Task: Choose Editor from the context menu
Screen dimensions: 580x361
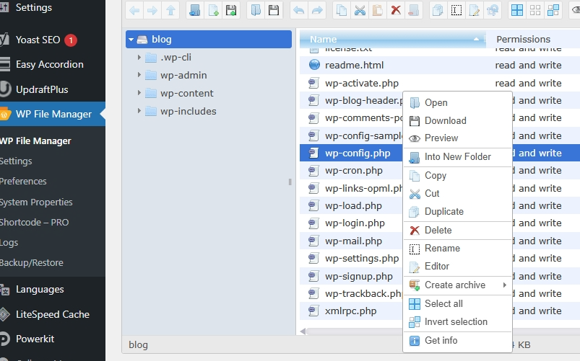Action: pyautogui.click(x=457, y=266)
